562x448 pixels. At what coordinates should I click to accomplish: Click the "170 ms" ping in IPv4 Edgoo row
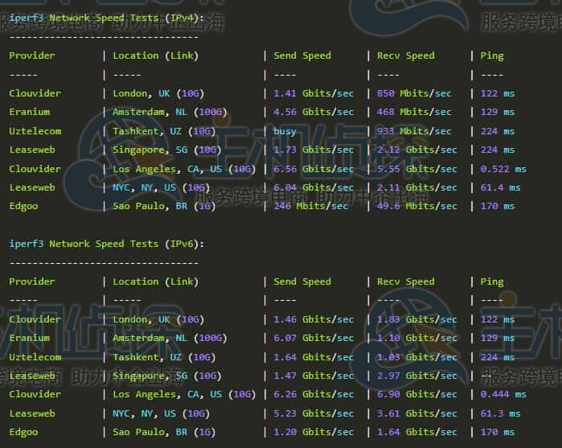point(498,206)
